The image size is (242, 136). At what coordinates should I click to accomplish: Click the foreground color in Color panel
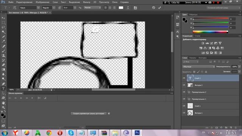click(184, 19)
